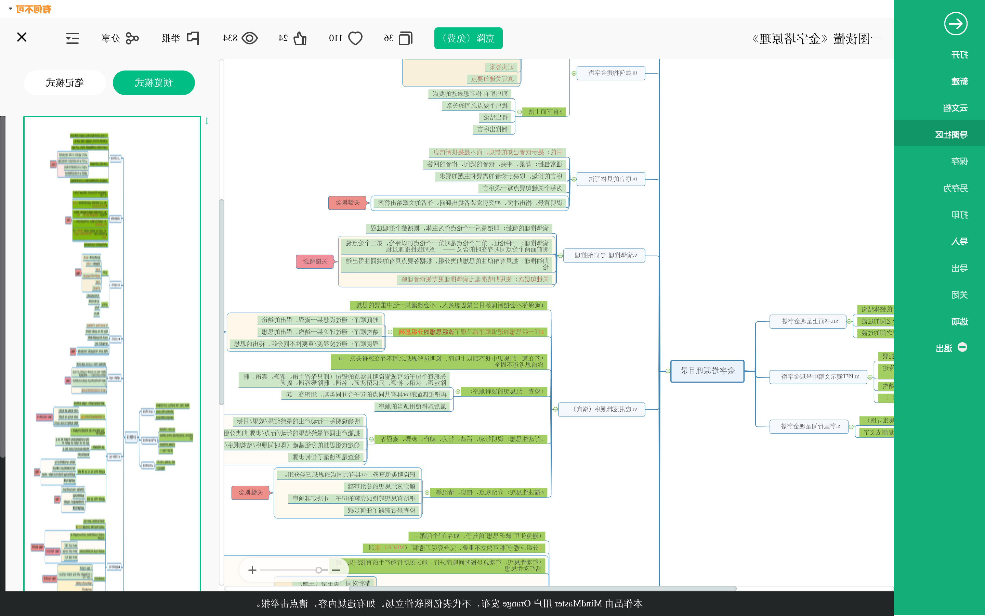Select node 时间顺序:通过设想某一流程
The height and width of the screenshot is (616, 985).
(x=320, y=320)
